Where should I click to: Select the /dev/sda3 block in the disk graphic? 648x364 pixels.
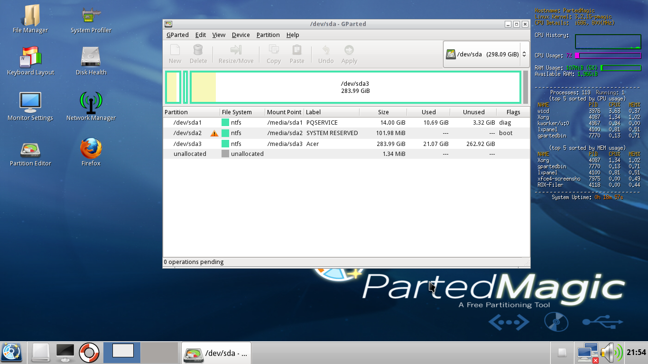click(x=355, y=87)
